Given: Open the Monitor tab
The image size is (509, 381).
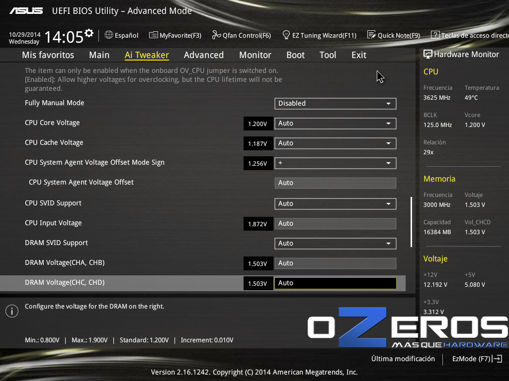Looking at the screenshot, I should tap(255, 55).
